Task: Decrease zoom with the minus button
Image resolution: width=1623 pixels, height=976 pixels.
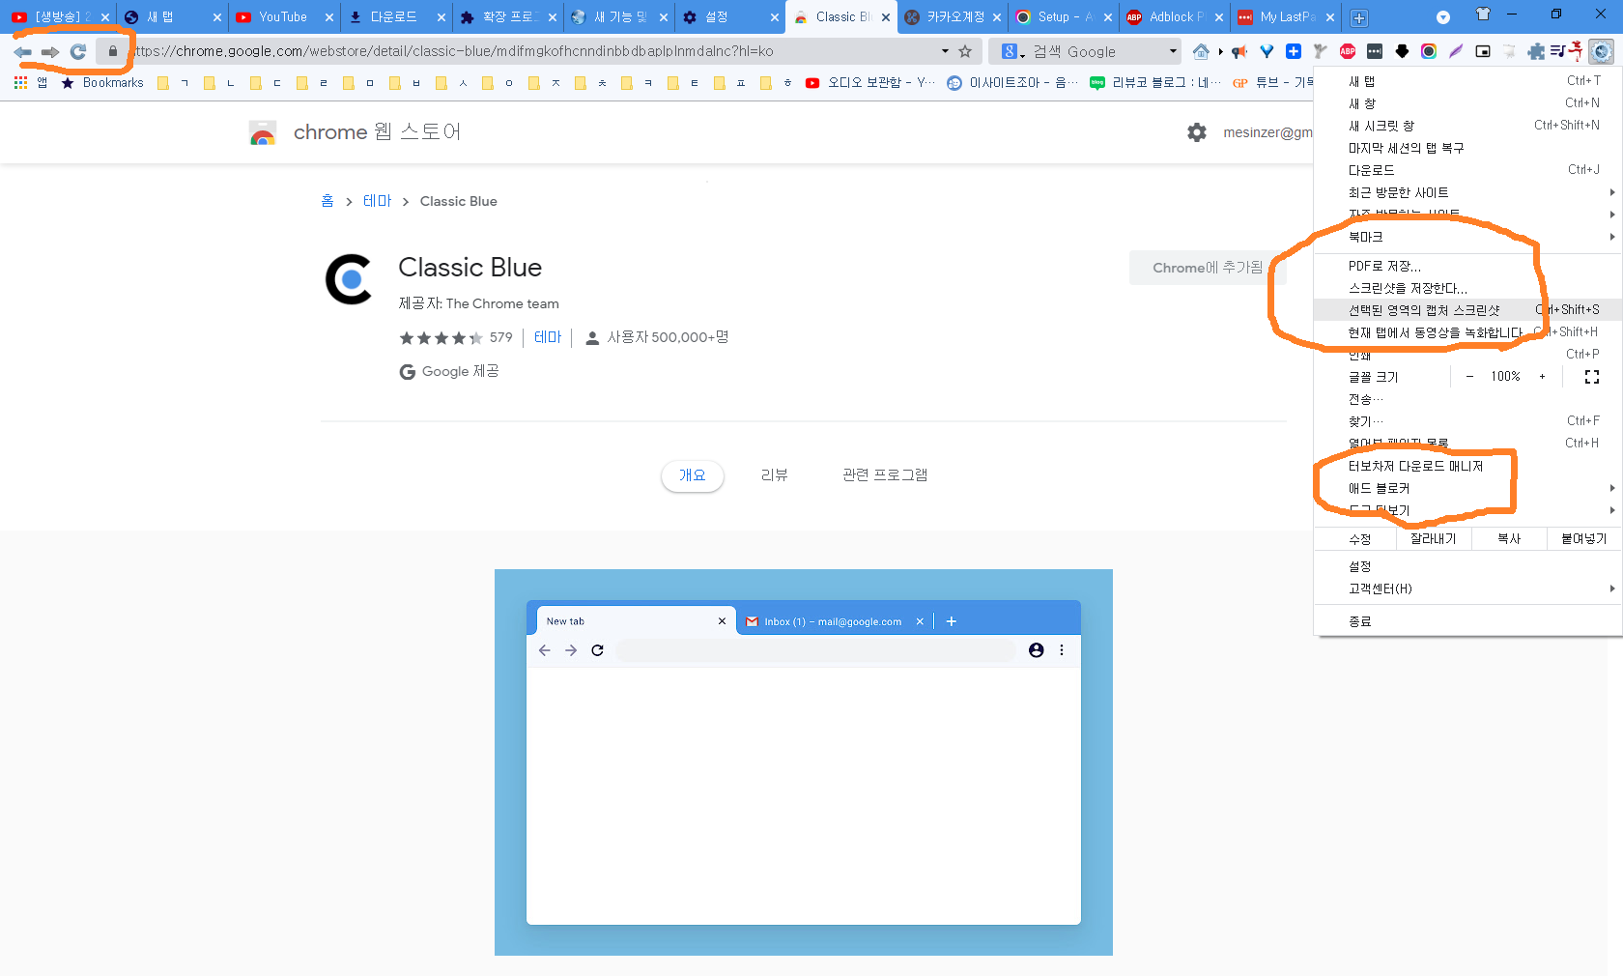Action: click(1469, 377)
